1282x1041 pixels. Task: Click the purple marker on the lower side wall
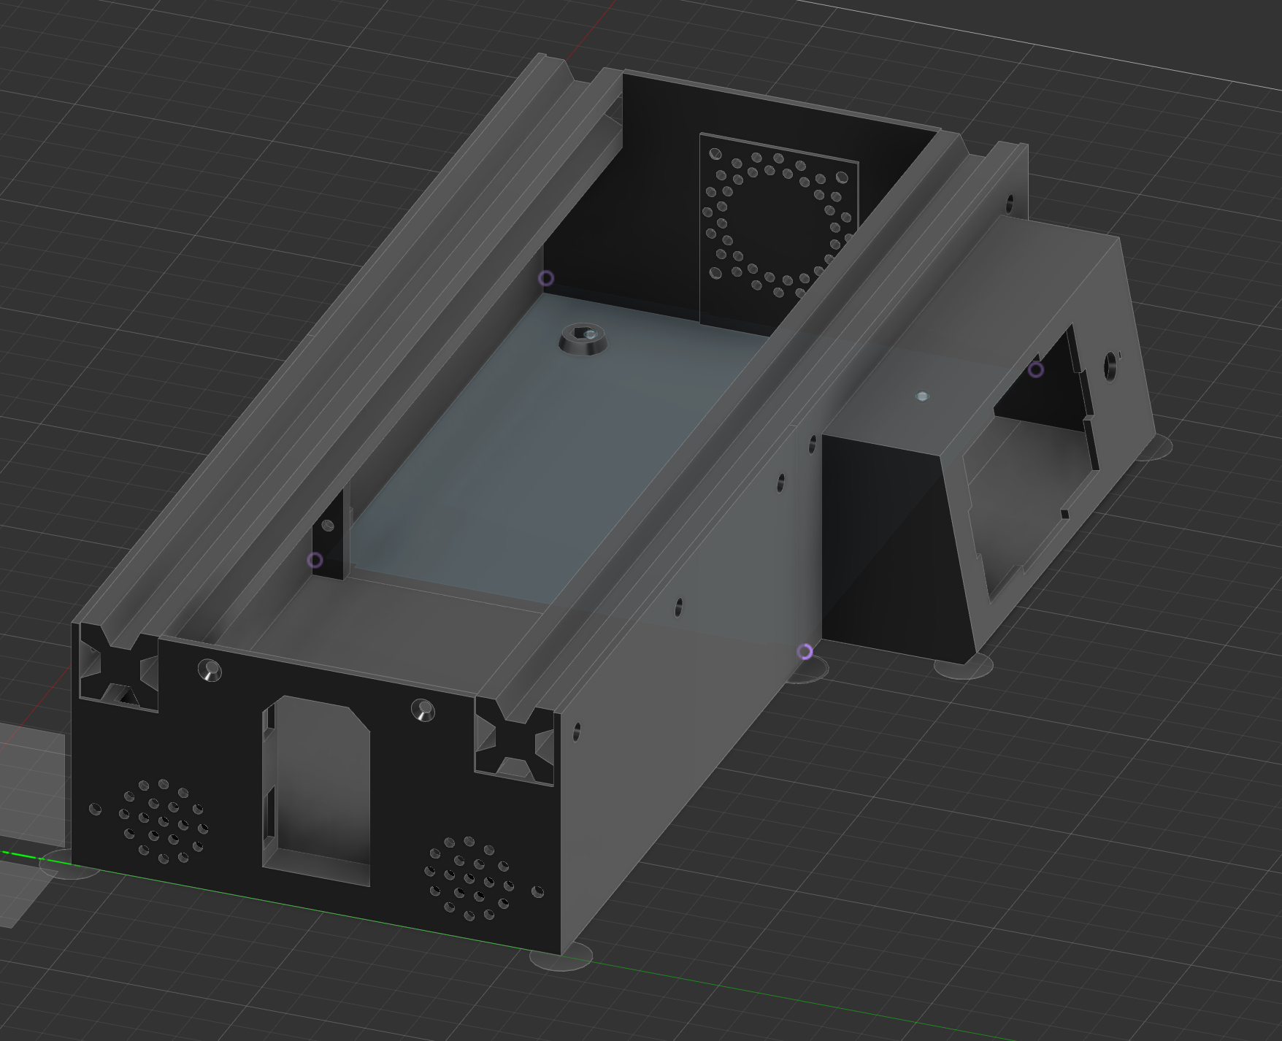pos(806,650)
